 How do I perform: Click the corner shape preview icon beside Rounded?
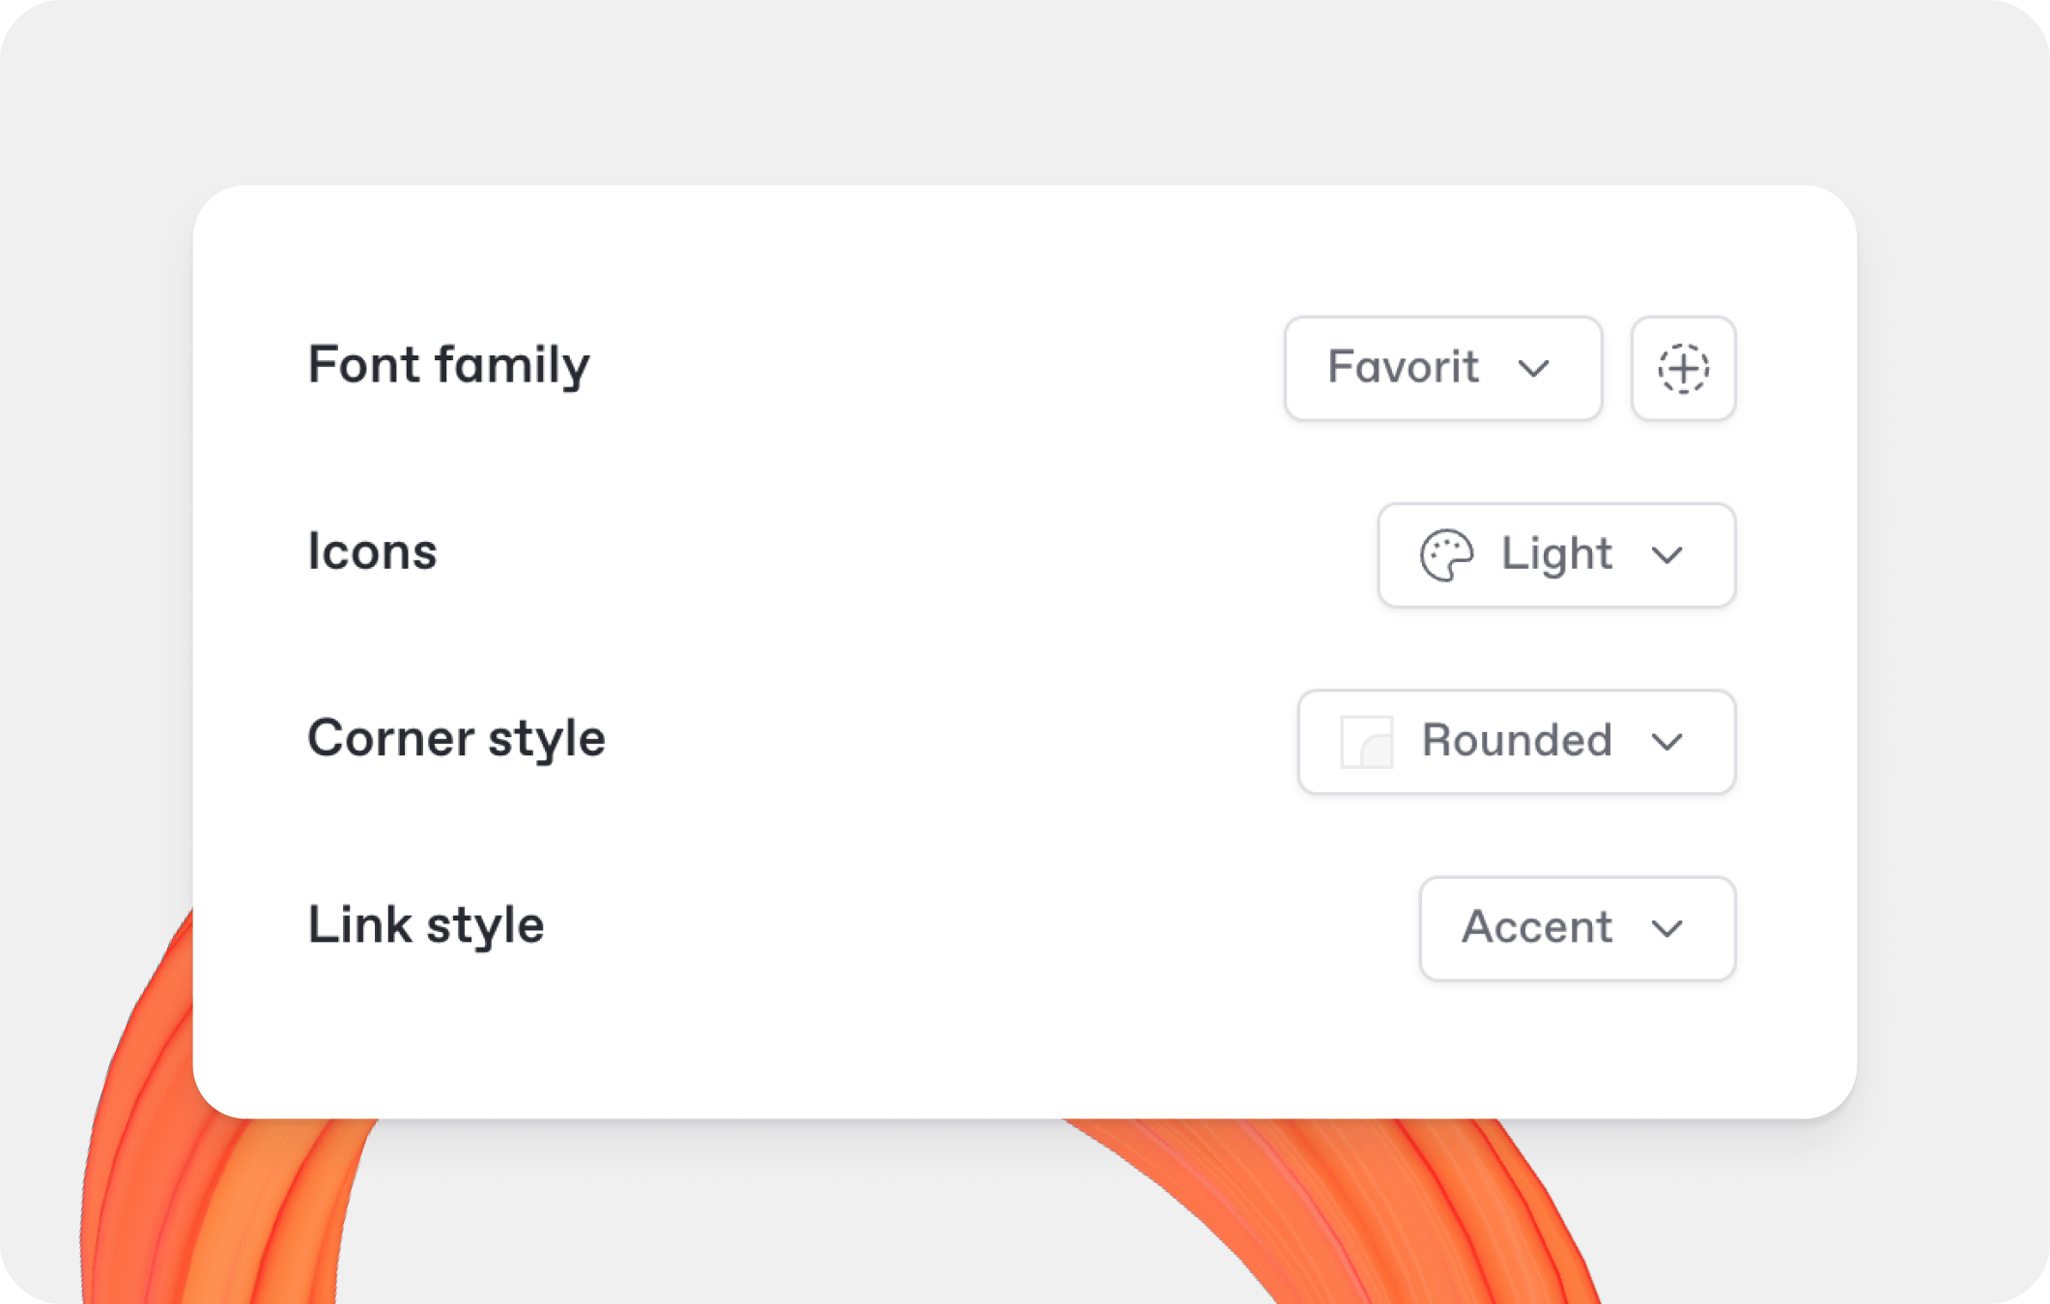click(x=1366, y=741)
